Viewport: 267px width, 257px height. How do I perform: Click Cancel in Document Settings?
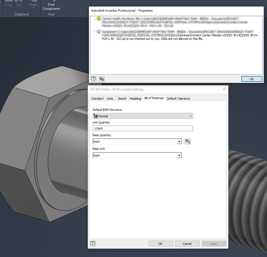pos(187,243)
